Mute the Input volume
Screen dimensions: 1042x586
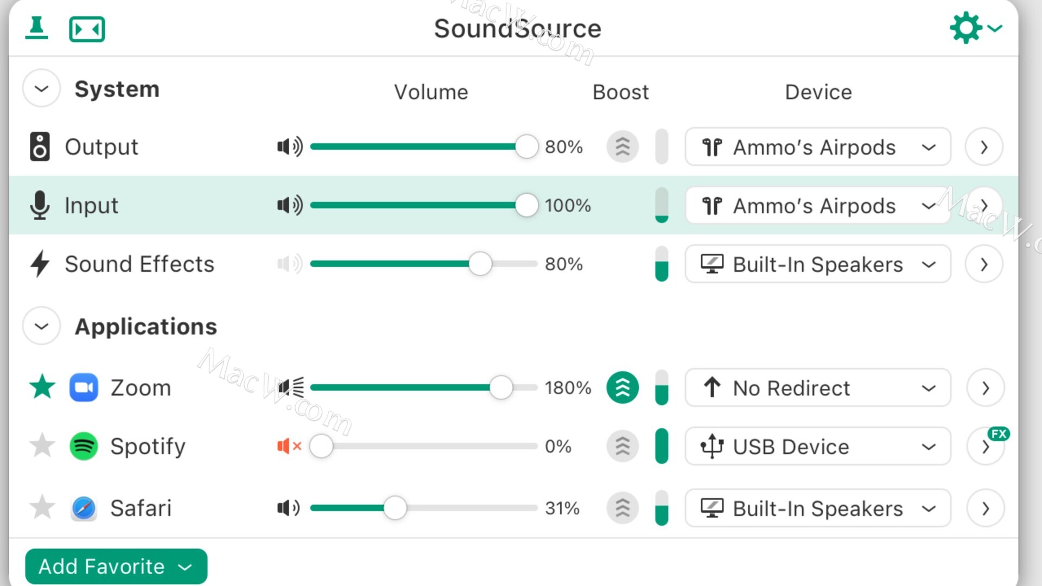290,205
